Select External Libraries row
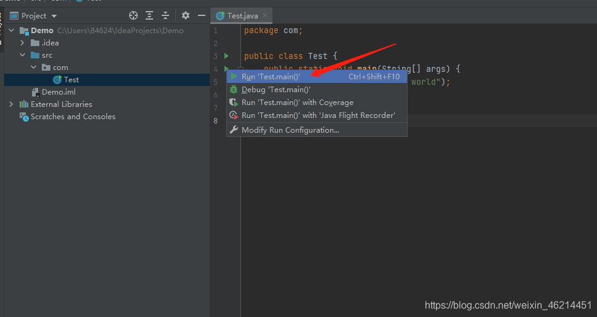The width and height of the screenshot is (597, 317). 107,104
